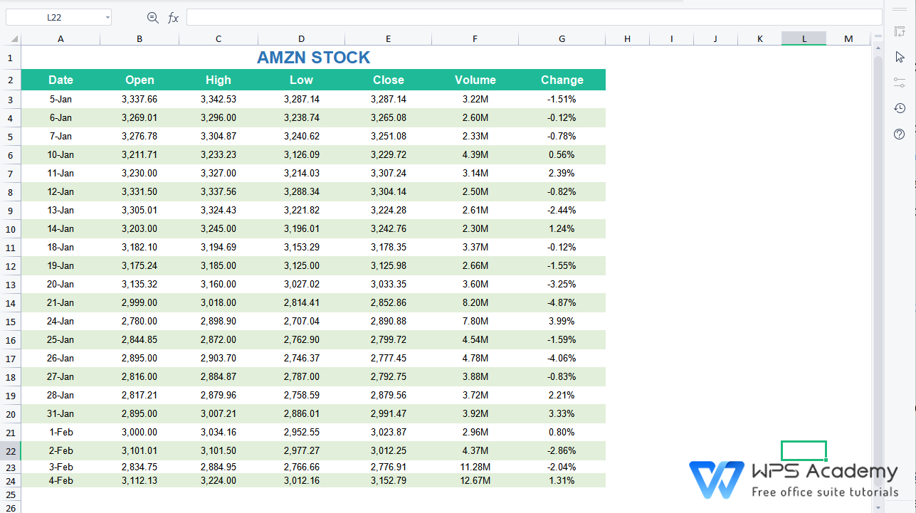Select column header M
916x513 pixels.
tap(848, 38)
